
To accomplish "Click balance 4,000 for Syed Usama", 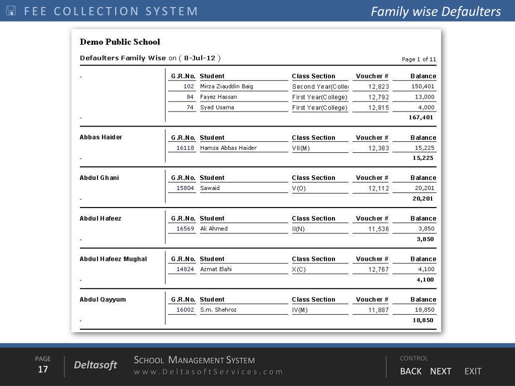I will pyautogui.click(x=426, y=108).
